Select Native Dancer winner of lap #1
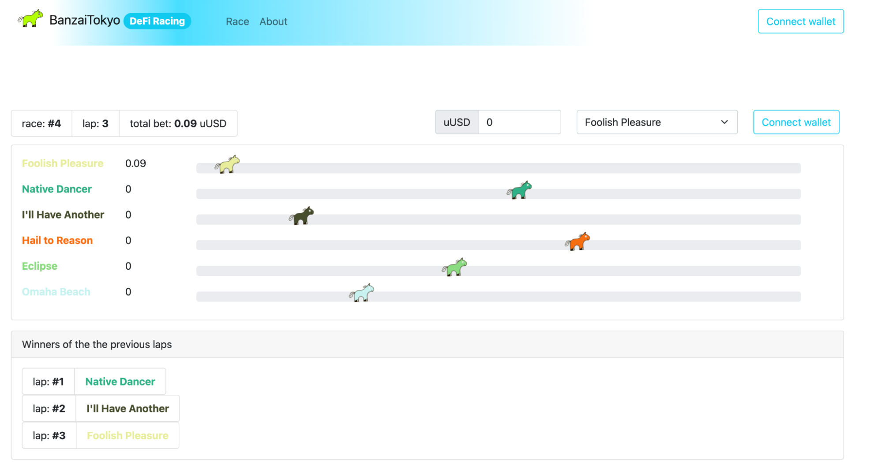882x464 pixels. [120, 382]
